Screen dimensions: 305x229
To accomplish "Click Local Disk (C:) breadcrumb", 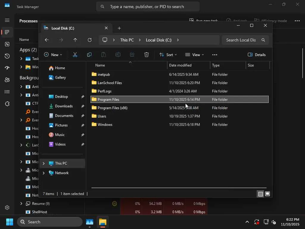I will (158, 40).
